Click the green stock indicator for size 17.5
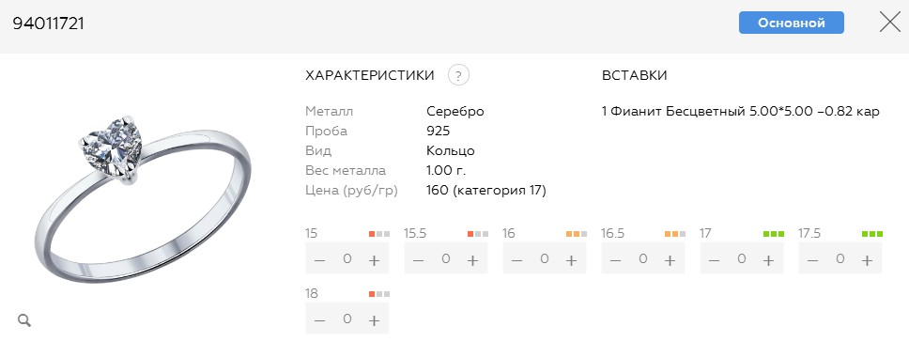 [x=872, y=234]
